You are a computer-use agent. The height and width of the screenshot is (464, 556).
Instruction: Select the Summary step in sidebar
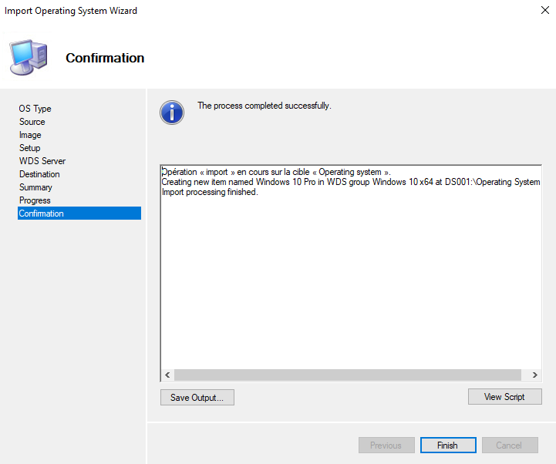click(x=35, y=187)
